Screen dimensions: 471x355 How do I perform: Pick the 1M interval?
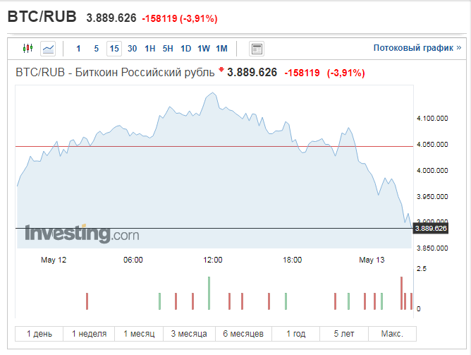click(221, 49)
